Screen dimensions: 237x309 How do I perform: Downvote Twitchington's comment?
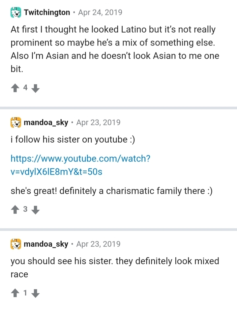click(36, 88)
